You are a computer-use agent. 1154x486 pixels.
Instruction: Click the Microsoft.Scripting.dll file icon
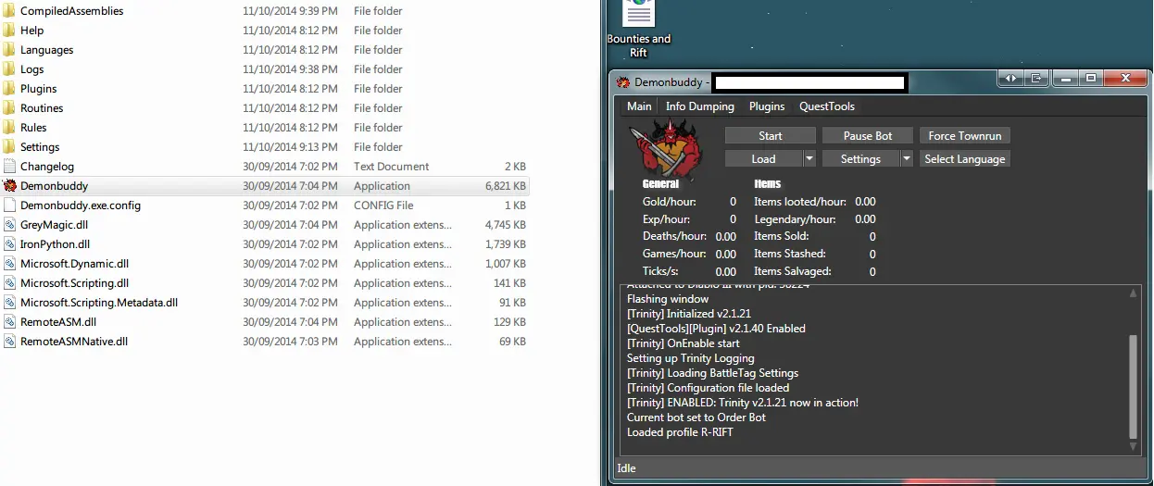click(10, 283)
